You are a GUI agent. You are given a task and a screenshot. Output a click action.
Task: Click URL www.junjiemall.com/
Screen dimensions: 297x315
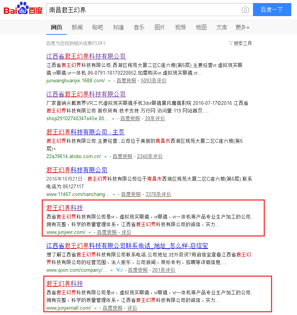(x=69, y=308)
